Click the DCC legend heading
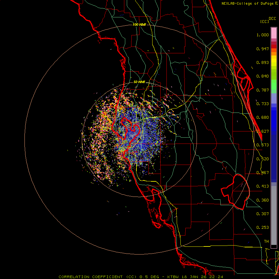The width and height of the screenshot is (279, 279). 272,19
